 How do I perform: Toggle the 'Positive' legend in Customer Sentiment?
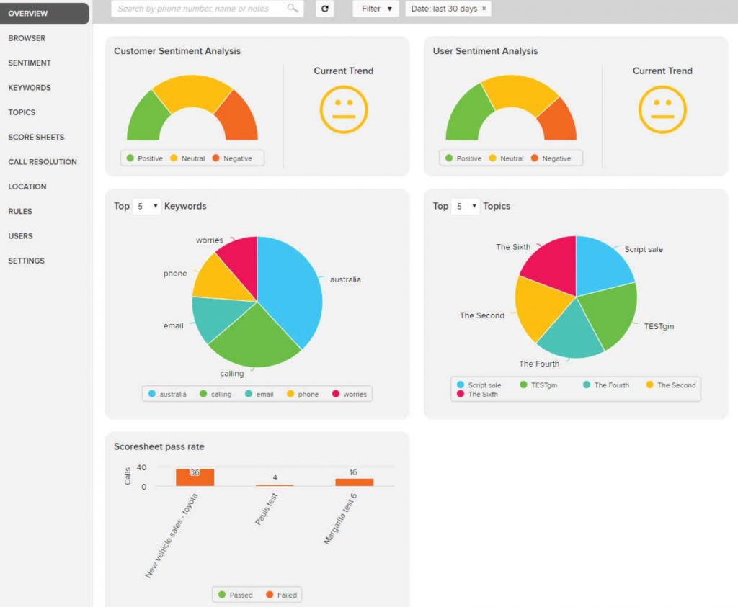click(144, 158)
